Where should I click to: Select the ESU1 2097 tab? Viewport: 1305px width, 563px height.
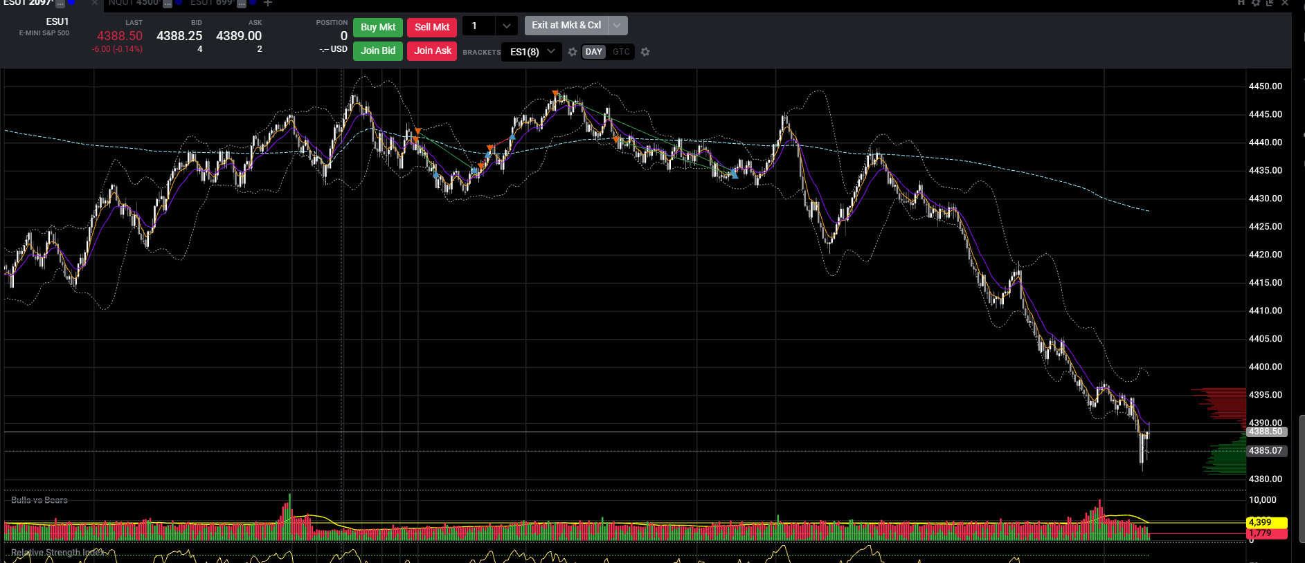click(x=28, y=3)
